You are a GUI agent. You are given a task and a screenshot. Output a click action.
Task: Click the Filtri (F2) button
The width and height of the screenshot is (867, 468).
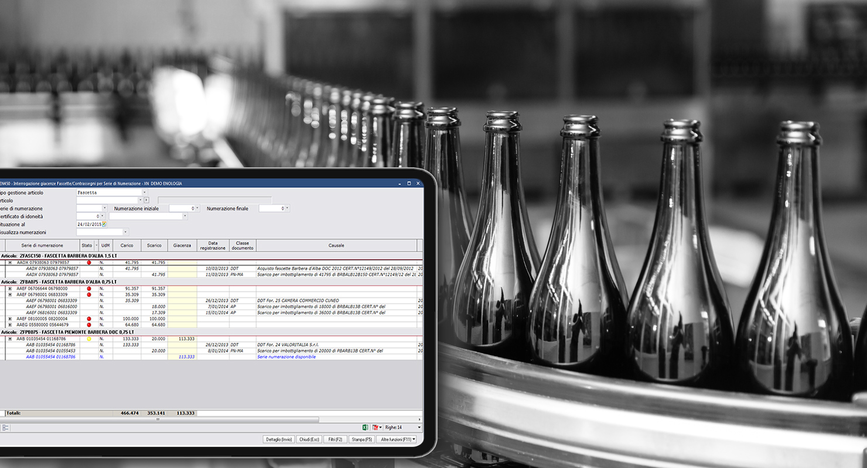pos(335,439)
